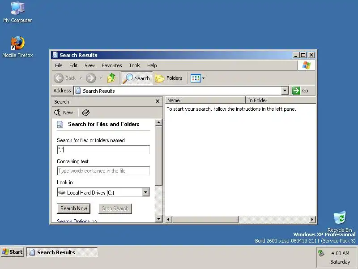This screenshot has width=358, height=269.
Task: Sort results by Name column
Action: click(205, 100)
